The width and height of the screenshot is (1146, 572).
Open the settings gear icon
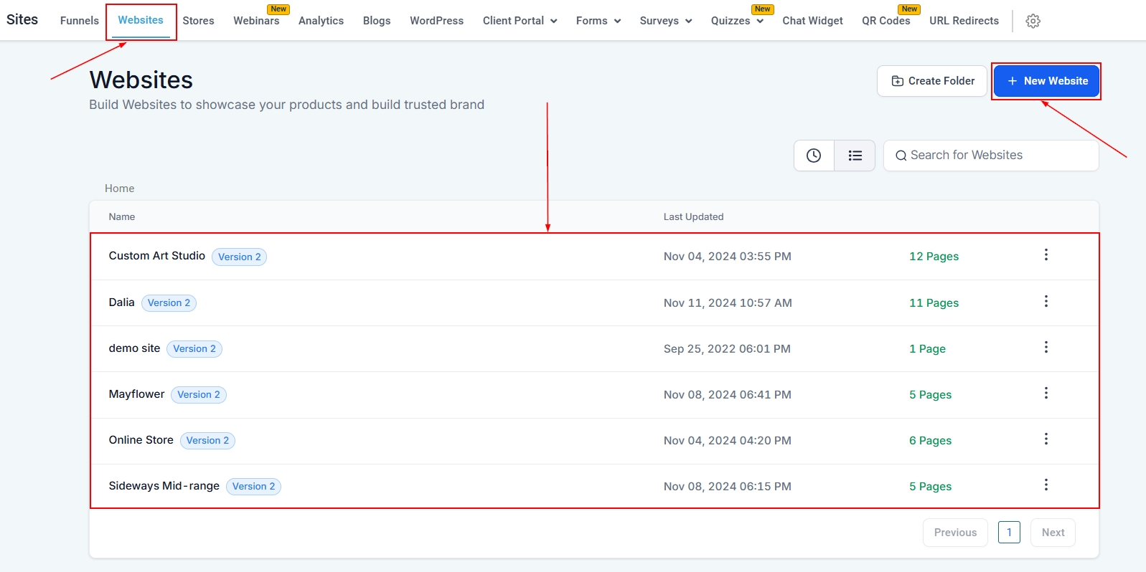pos(1033,22)
